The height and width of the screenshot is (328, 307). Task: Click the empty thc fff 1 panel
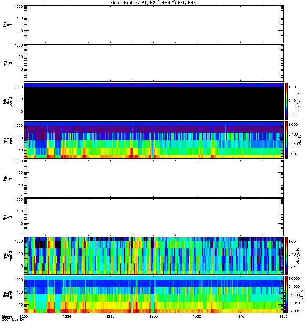(153, 178)
